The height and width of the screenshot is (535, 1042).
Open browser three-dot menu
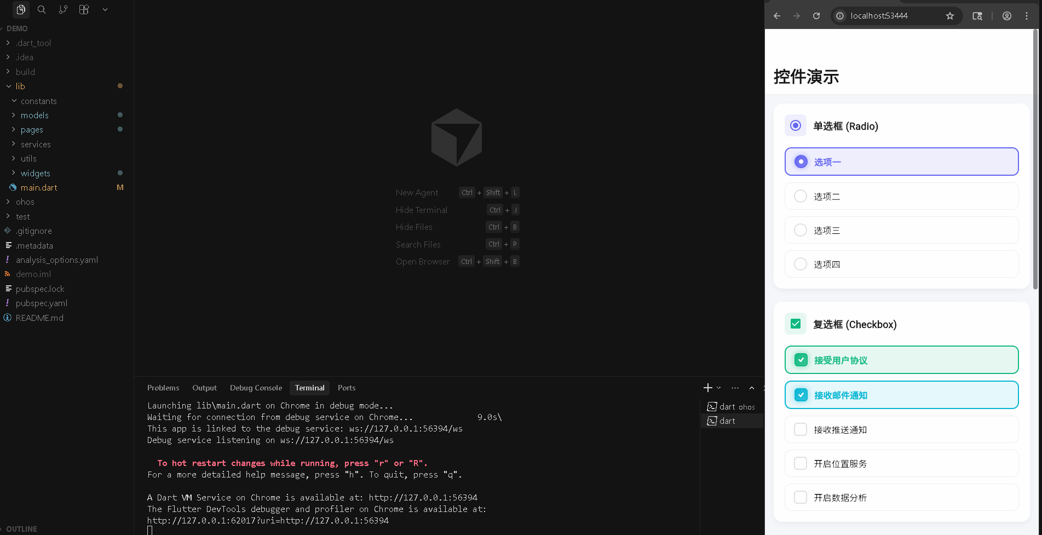tap(1027, 16)
